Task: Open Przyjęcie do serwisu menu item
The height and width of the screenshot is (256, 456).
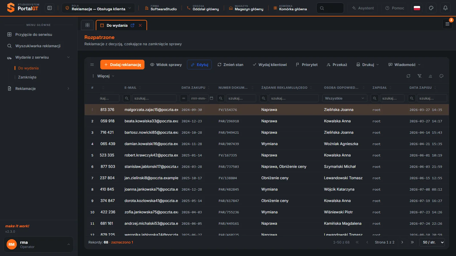Action: [38, 34]
